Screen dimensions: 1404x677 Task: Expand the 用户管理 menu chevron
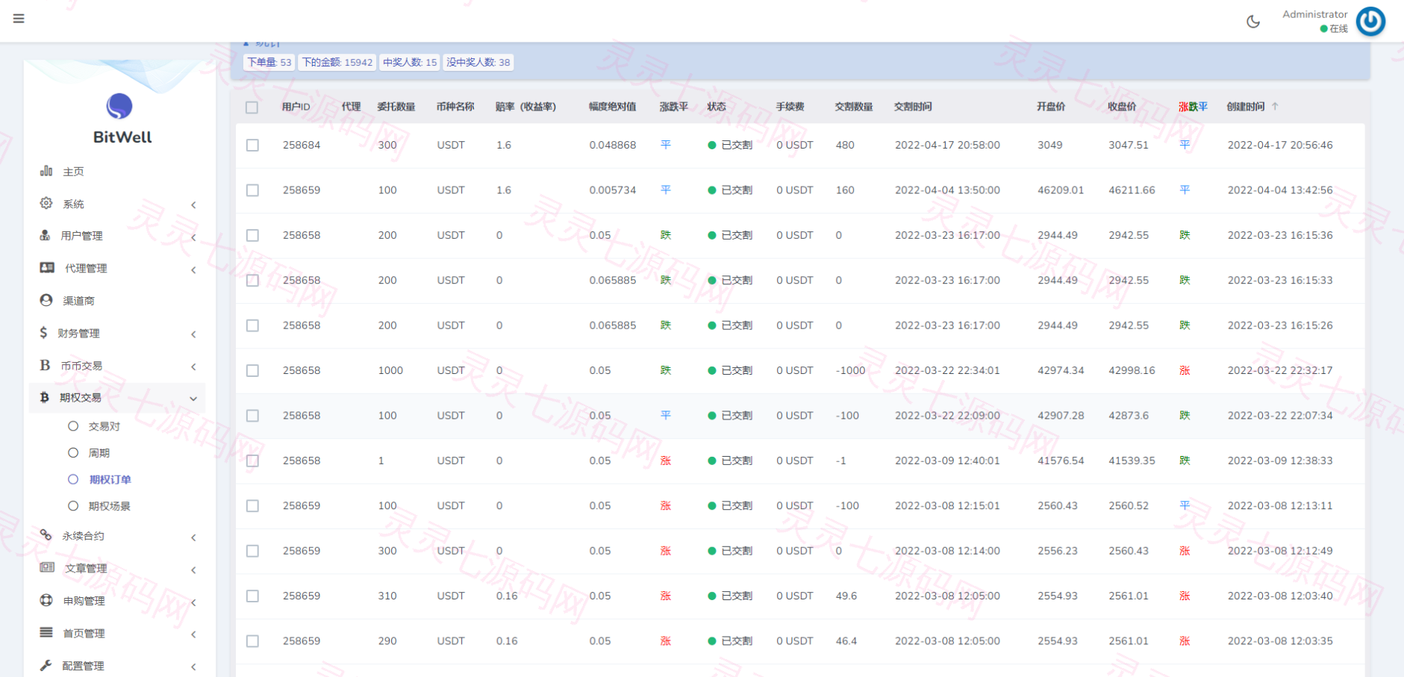193,237
